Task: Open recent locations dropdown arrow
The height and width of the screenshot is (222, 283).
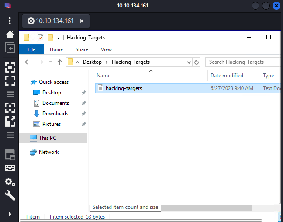Action: (x=51, y=62)
